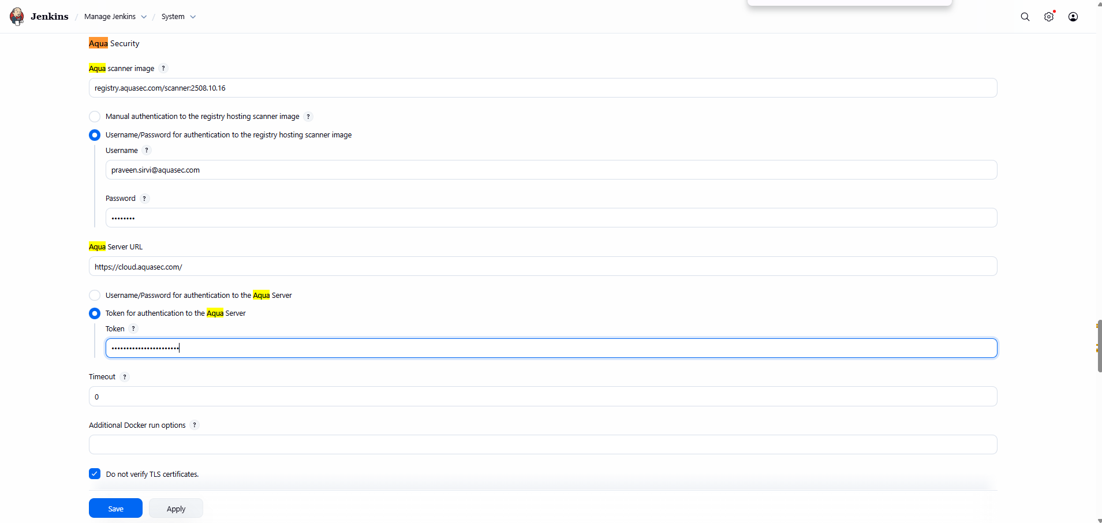Image resolution: width=1102 pixels, height=523 pixels.
Task: Select Username/Password for registry hosting scanner image
Action: (95, 135)
